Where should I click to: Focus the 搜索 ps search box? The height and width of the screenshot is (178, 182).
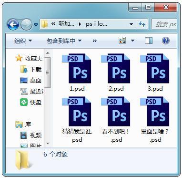pyautogui.click(x=164, y=24)
